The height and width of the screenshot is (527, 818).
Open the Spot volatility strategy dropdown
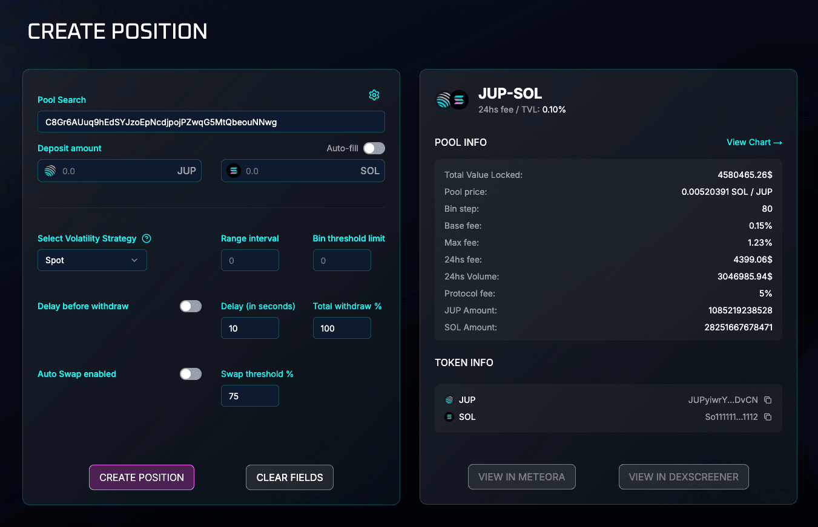[92, 260]
